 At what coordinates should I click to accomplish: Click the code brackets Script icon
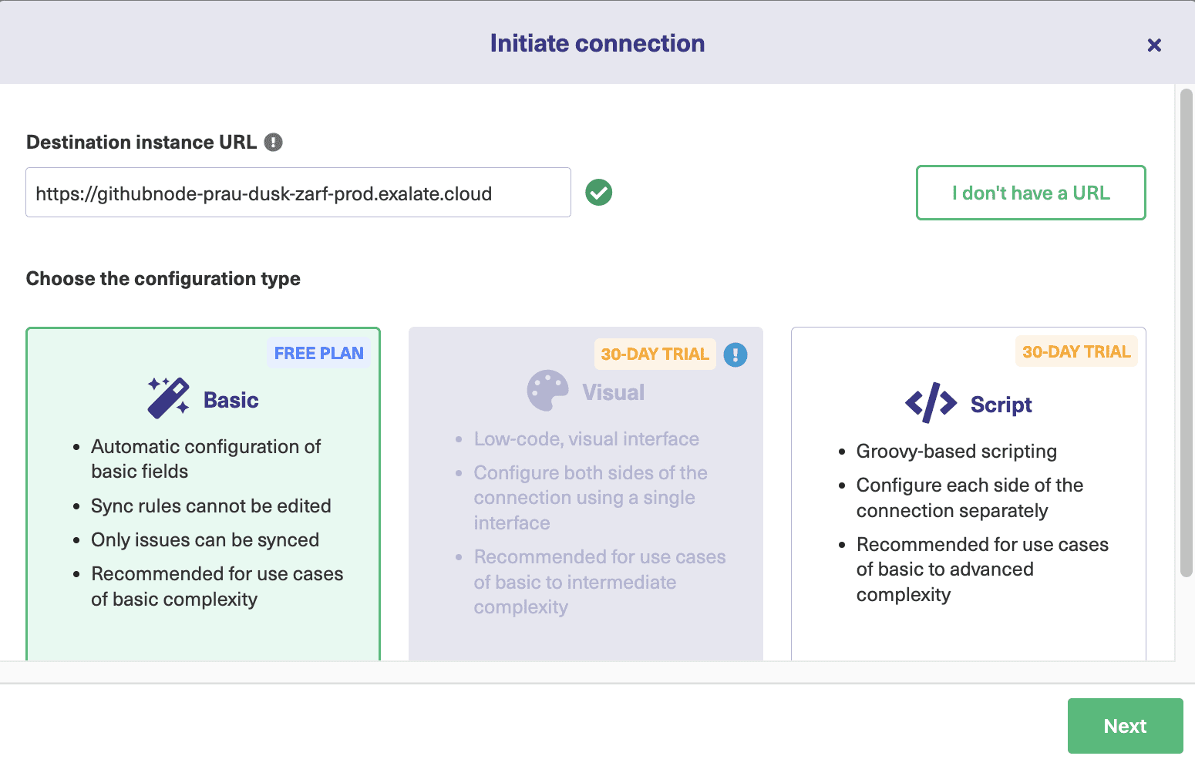pos(931,403)
